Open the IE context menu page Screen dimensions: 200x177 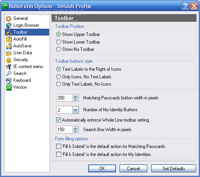click(27, 67)
